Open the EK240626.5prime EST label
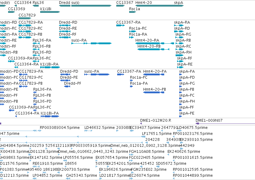This screenshot has height=180, width=255. [184, 152]
